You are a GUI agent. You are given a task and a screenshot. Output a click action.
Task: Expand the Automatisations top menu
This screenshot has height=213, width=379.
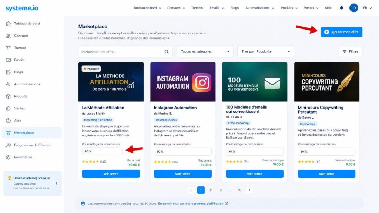pyautogui.click(x=259, y=8)
